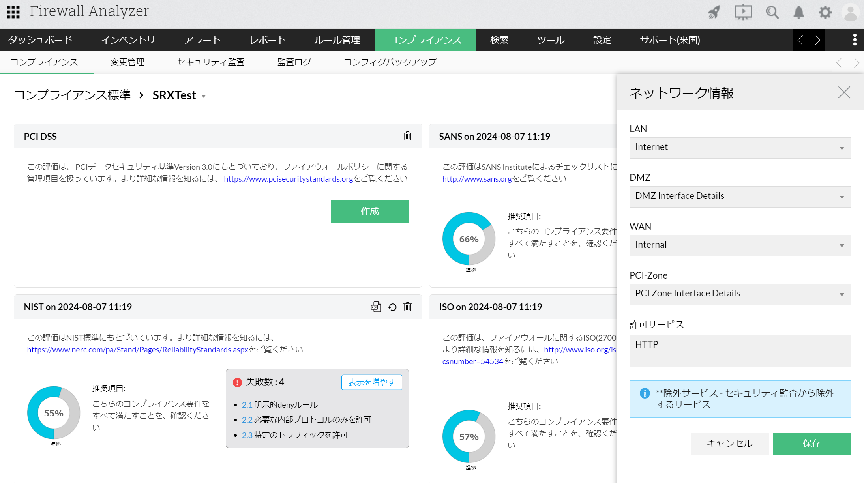Click the search magnifier icon in header

(x=772, y=13)
